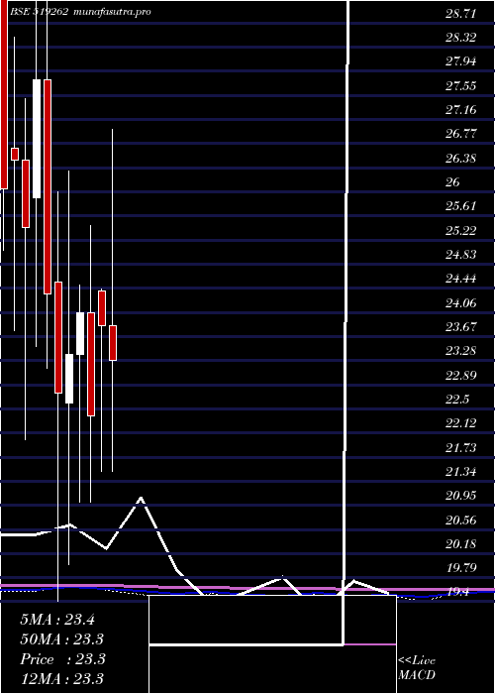Click the '12MA : 23.3' readout
Viewport: 495px width, 694px height.
coord(61,678)
